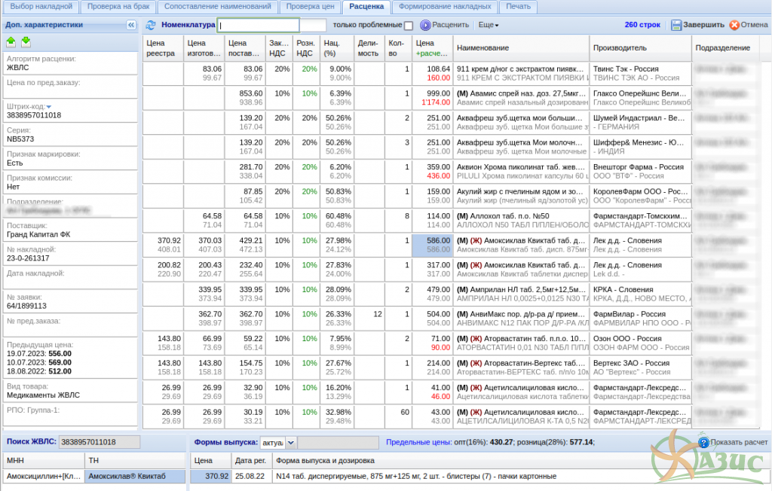
Task: Click the Производитель column header
Action: click(x=641, y=47)
